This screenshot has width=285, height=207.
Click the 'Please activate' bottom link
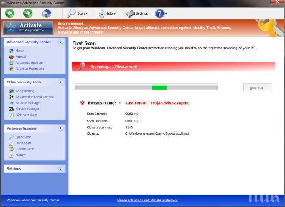(147, 200)
